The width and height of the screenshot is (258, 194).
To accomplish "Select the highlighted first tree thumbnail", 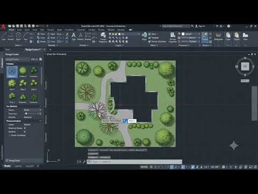I will [12, 72].
